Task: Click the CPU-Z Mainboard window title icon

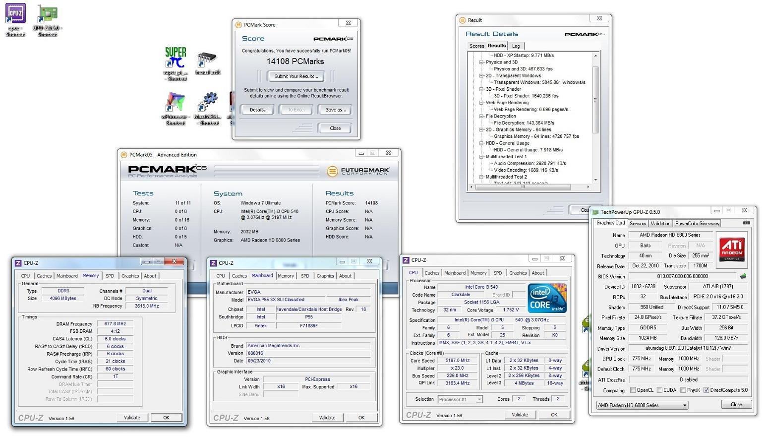Action: (x=213, y=263)
